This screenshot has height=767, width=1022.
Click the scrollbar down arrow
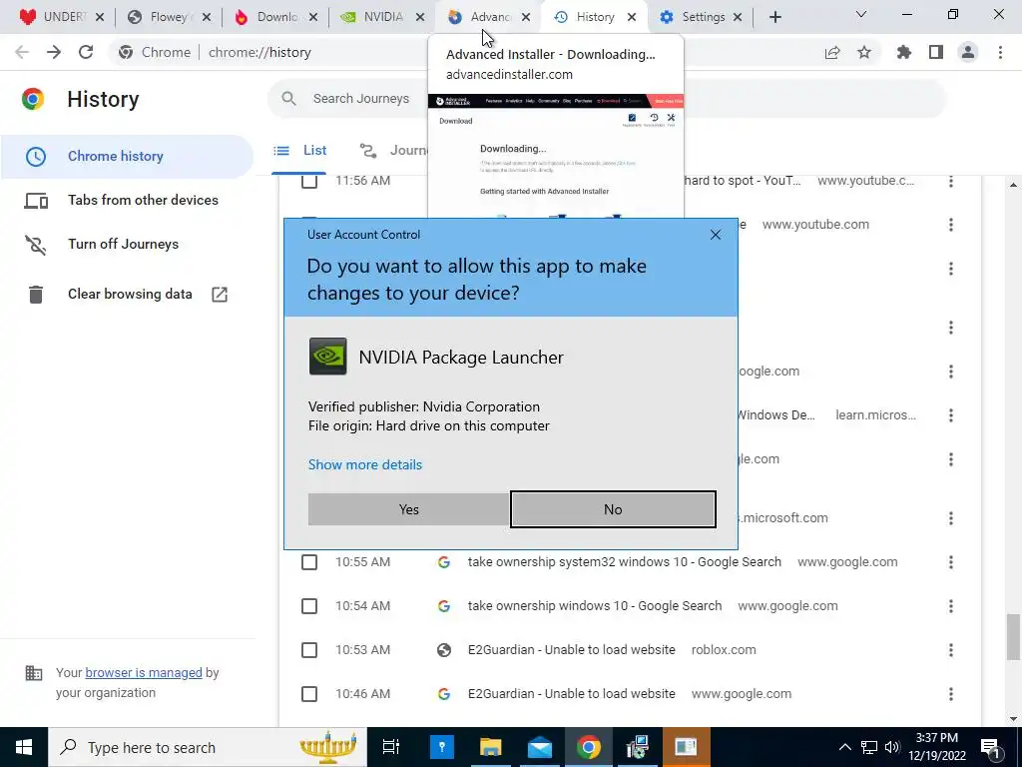coord(1013,719)
